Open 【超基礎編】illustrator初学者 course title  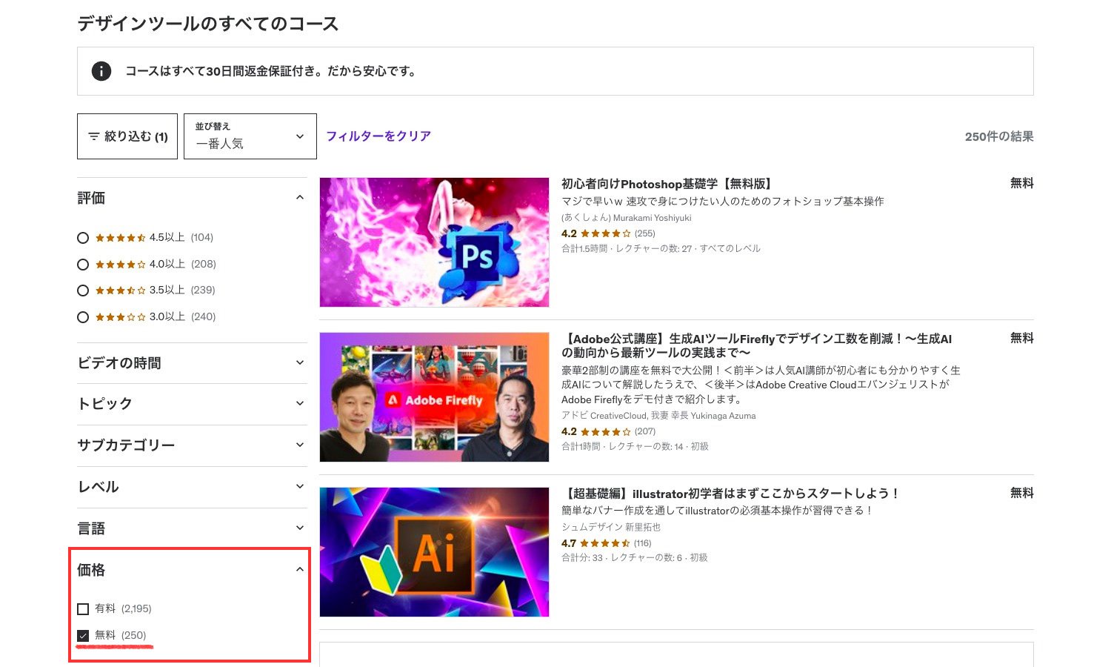(731, 494)
